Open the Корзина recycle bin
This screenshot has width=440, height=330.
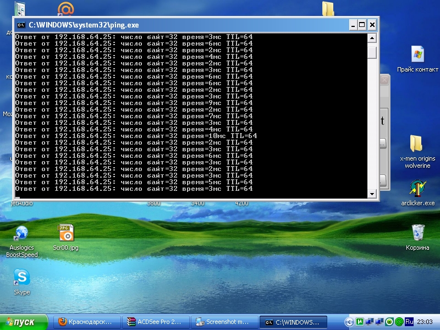click(x=417, y=237)
